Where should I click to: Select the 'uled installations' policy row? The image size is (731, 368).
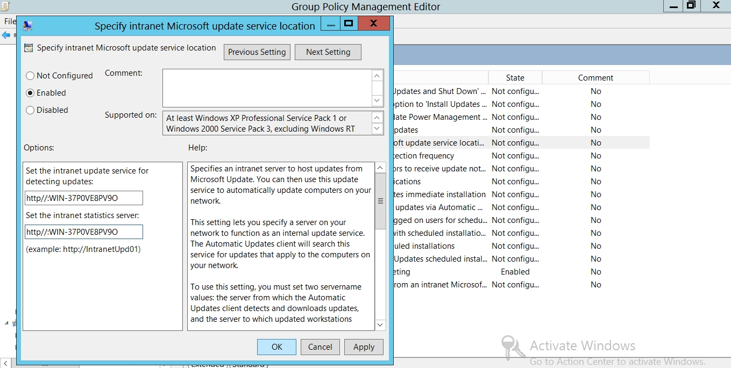(521, 246)
